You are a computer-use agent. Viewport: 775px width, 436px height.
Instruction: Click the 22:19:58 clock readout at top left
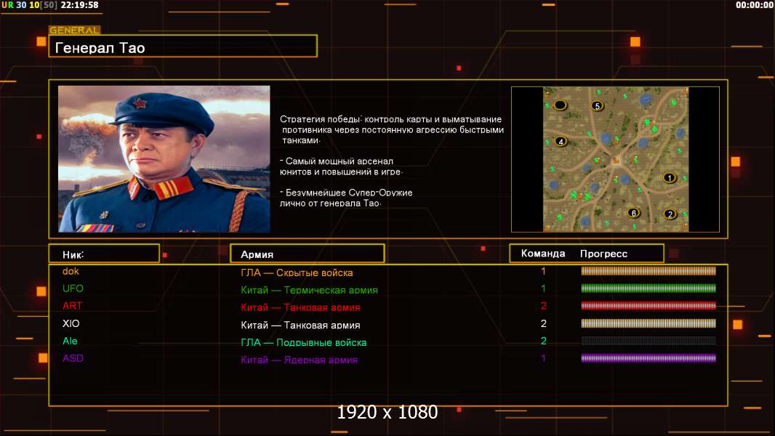click(x=79, y=5)
